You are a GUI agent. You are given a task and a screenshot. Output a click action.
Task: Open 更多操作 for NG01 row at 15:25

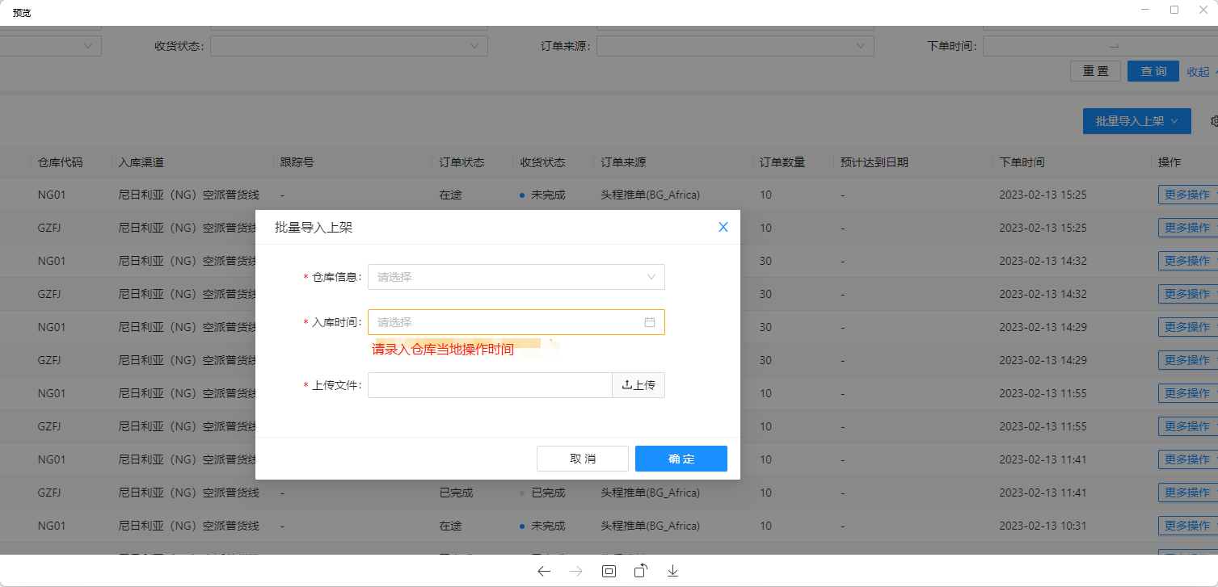(x=1187, y=195)
